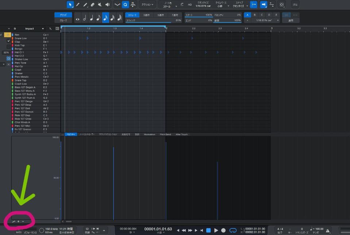This screenshot has height=235, width=350.
Task: Switch to the Modulation automation tab
Action: coord(149,134)
